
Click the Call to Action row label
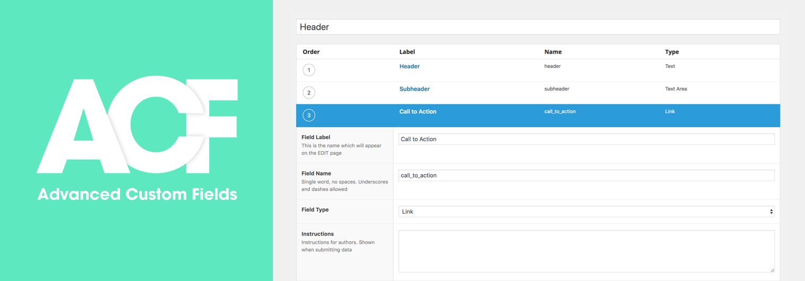pos(418,111)
